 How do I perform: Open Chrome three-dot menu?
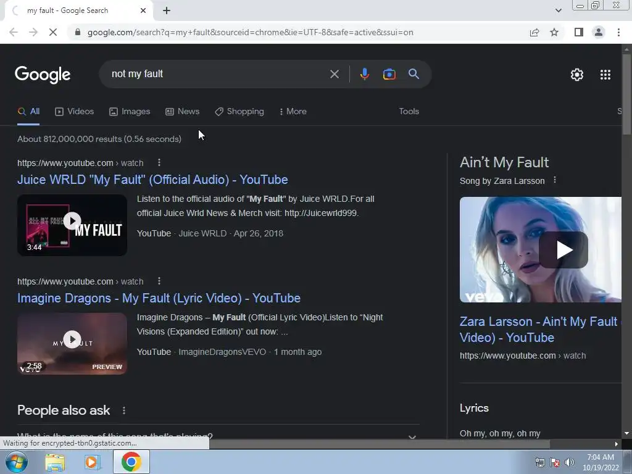click(x=618, y=32)
